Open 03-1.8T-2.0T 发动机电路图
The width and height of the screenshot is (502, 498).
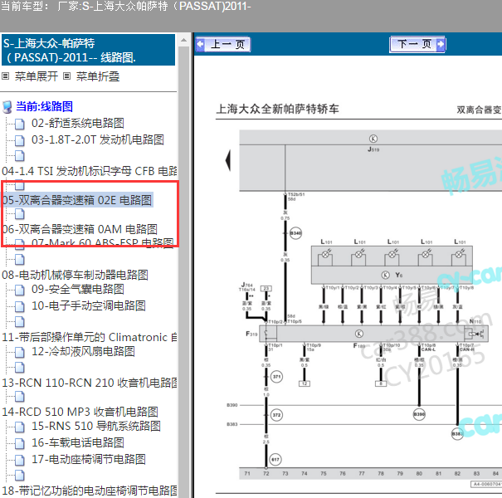click(x=98, y=139)
